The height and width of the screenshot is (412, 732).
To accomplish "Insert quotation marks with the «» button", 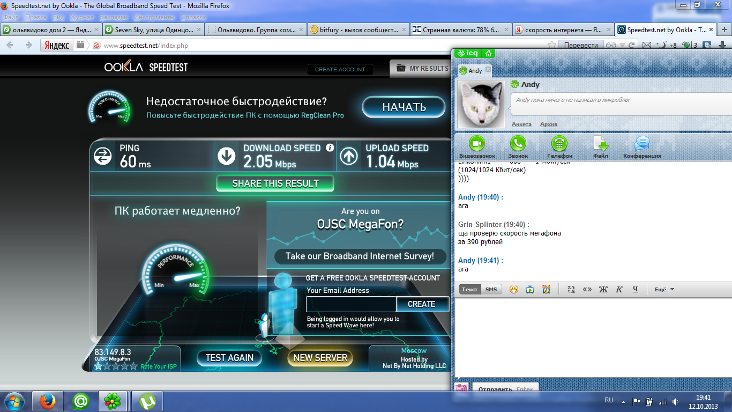I will pos(587,290).
